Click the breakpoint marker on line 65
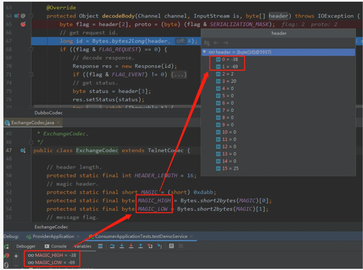Screen dimensions: 363x270 pyautogui.click(x=23, y=24)
